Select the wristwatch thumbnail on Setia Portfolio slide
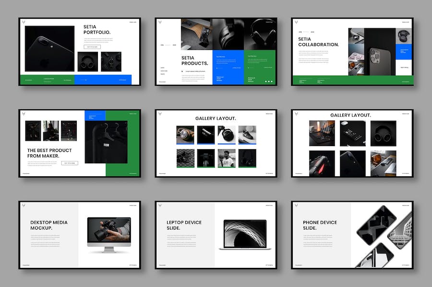This screenshot has width=432, height=287. tap(111, 61)
